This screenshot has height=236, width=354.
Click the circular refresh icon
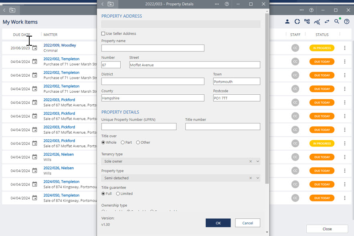tap(297, 22)
